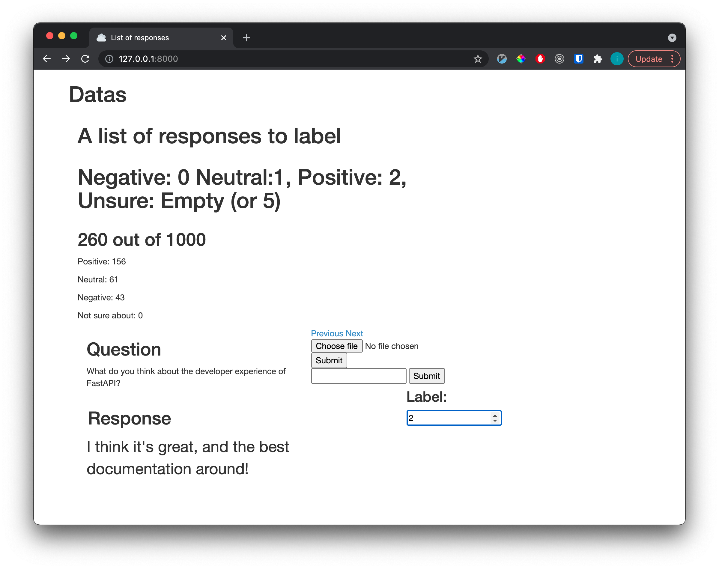Image resolution: width=719 pixels, height=569 pixels.
Task: Open the Bitwarden shield extension
Action: [578, 59]
